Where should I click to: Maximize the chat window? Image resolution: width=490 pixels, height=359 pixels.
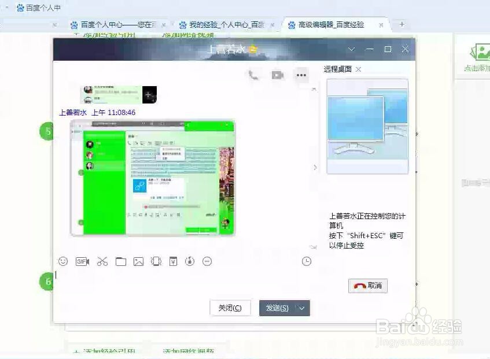pos(388,49)
